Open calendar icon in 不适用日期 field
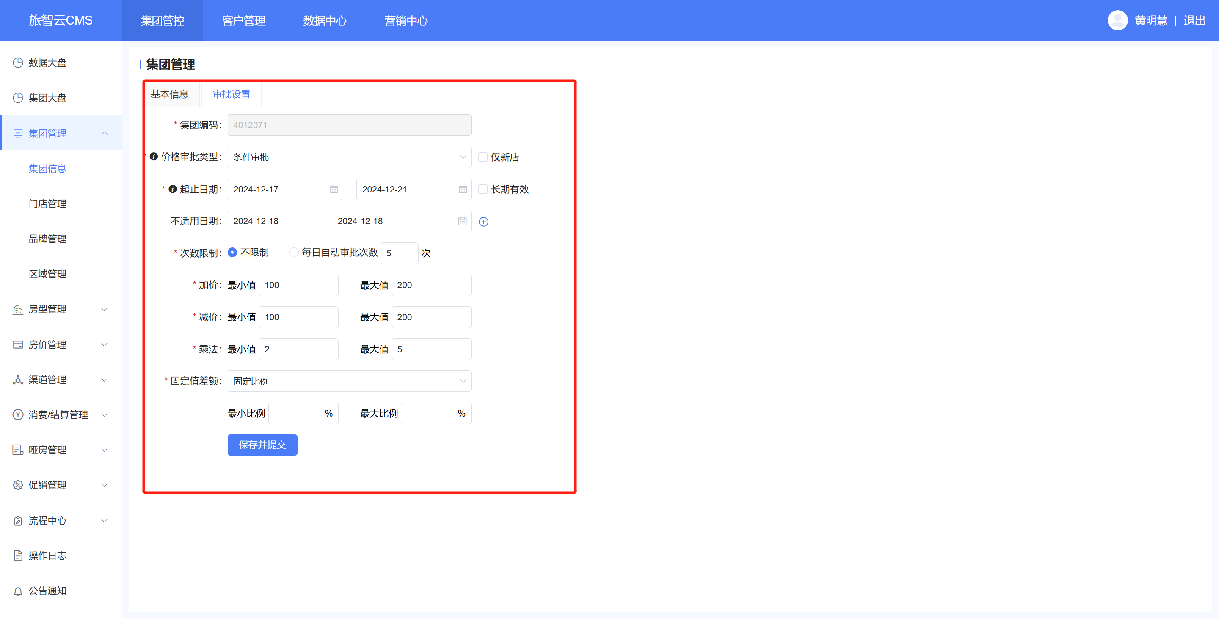Viewport: 1219px width, 618px height. point(462,221)
